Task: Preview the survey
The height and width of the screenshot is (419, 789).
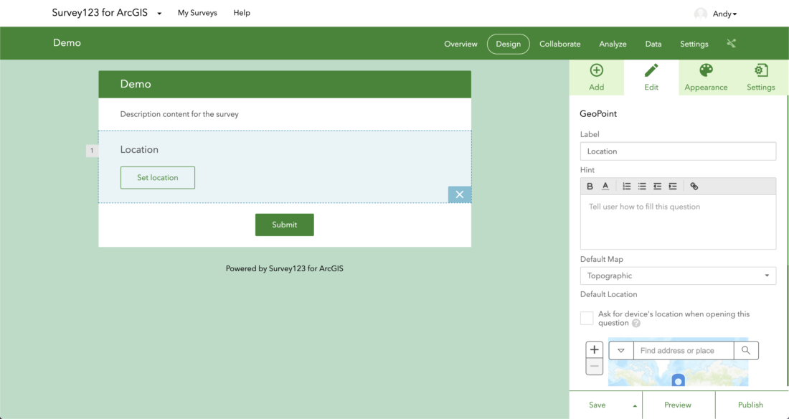Action: click(678, 405)
